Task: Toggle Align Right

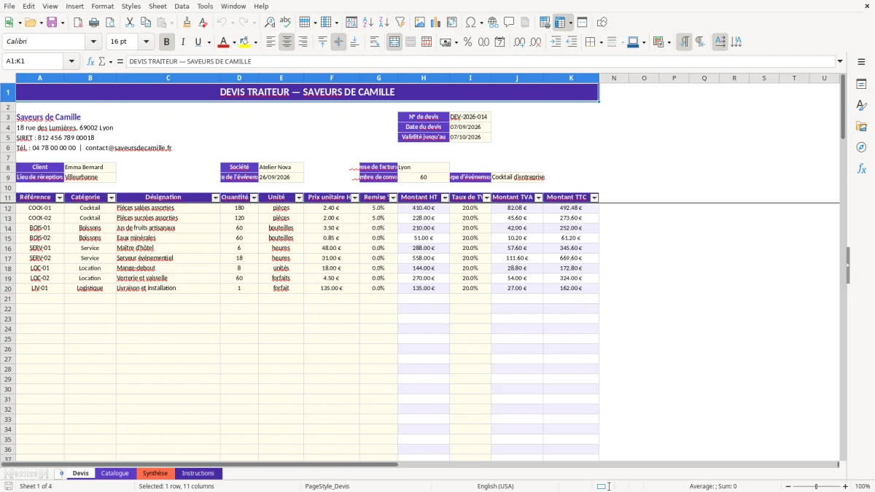Action: point(303,42)
